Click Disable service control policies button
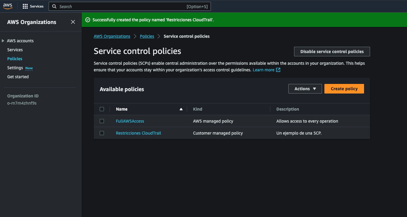Screen dimensions: 407x217 pyautogui.click(x=332, y=52)
